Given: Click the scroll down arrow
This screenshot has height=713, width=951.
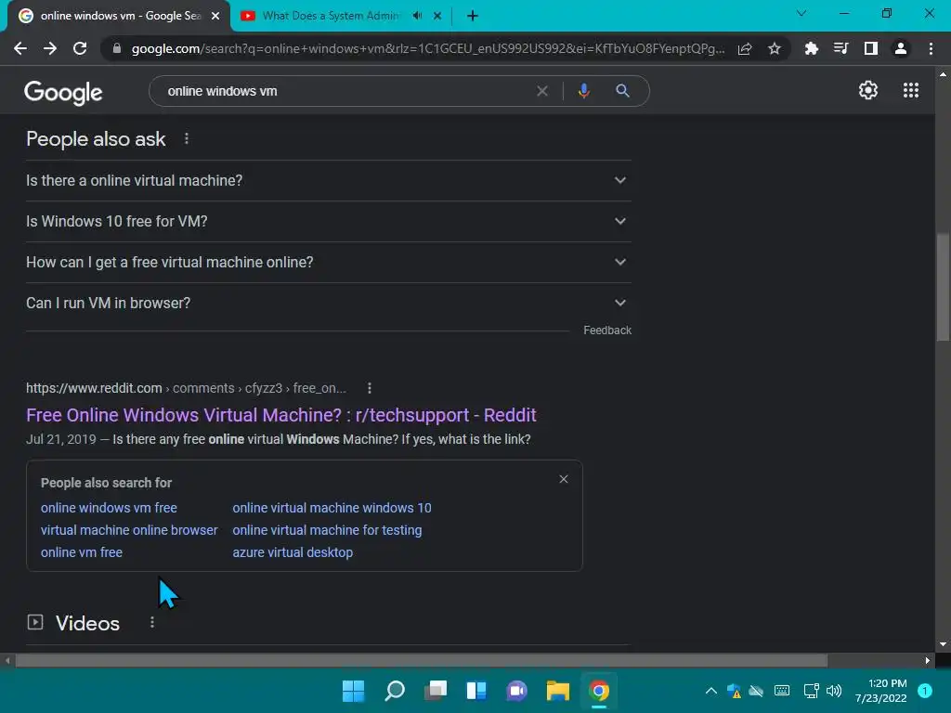Looking at the screenshot, I should pos(943,644).
